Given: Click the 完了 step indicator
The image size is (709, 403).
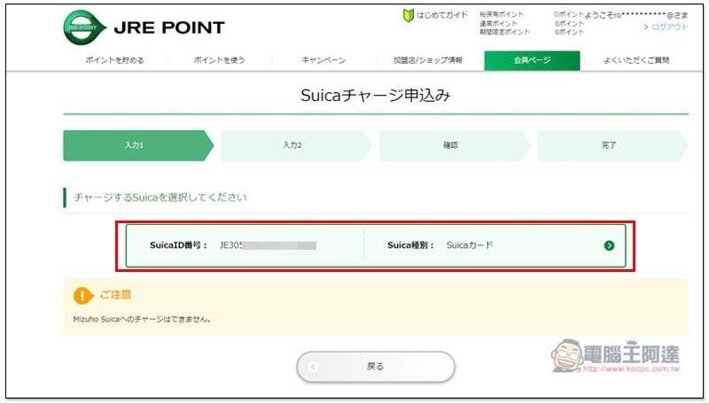Looking at the screenshot, I should [612, 145].
